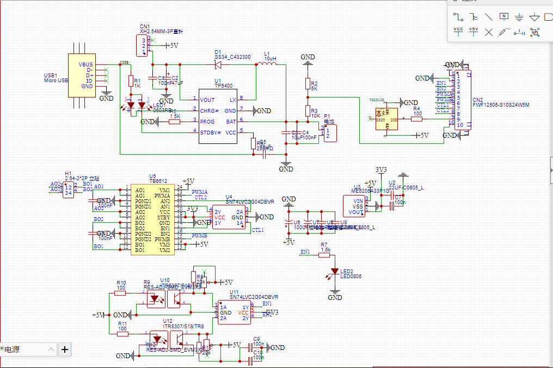Image resolution: width=553 pixels, height=368 pixels.
Task: Select the diagonal line Bus Entry tool
Action: click(x=489, y=17)
